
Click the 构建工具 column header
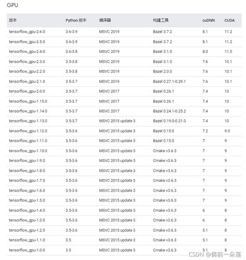160,20
